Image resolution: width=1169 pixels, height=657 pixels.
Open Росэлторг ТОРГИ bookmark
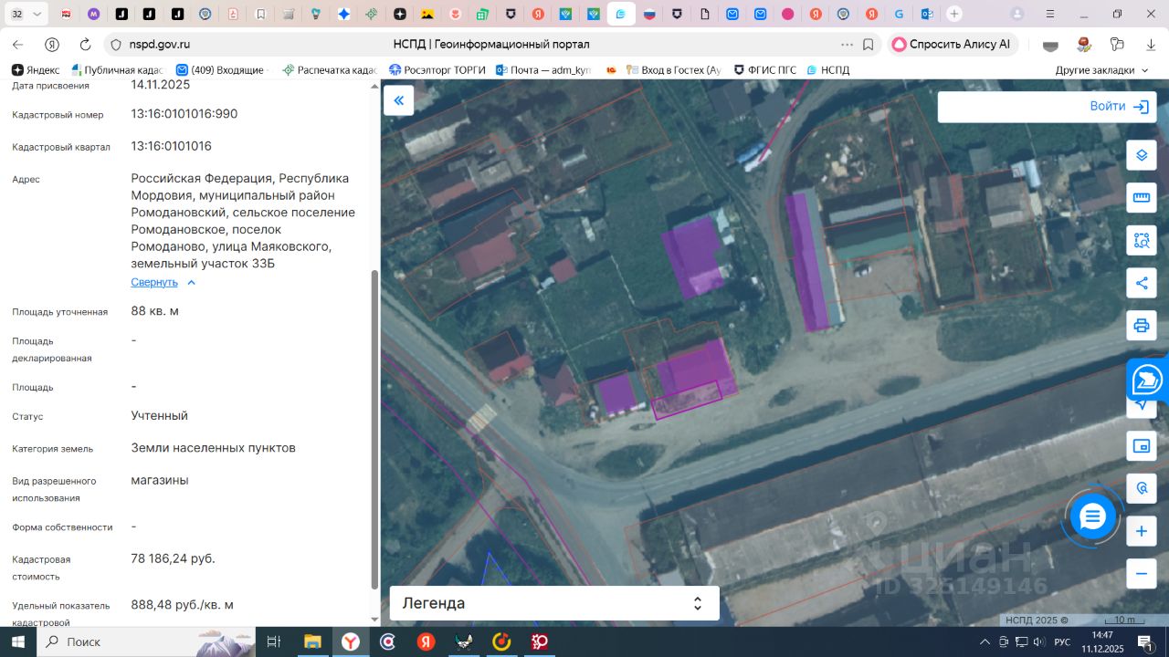click(437, 70)
